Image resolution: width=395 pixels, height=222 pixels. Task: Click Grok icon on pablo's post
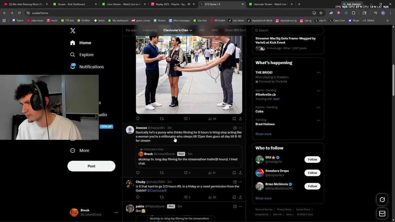point(235,206)
